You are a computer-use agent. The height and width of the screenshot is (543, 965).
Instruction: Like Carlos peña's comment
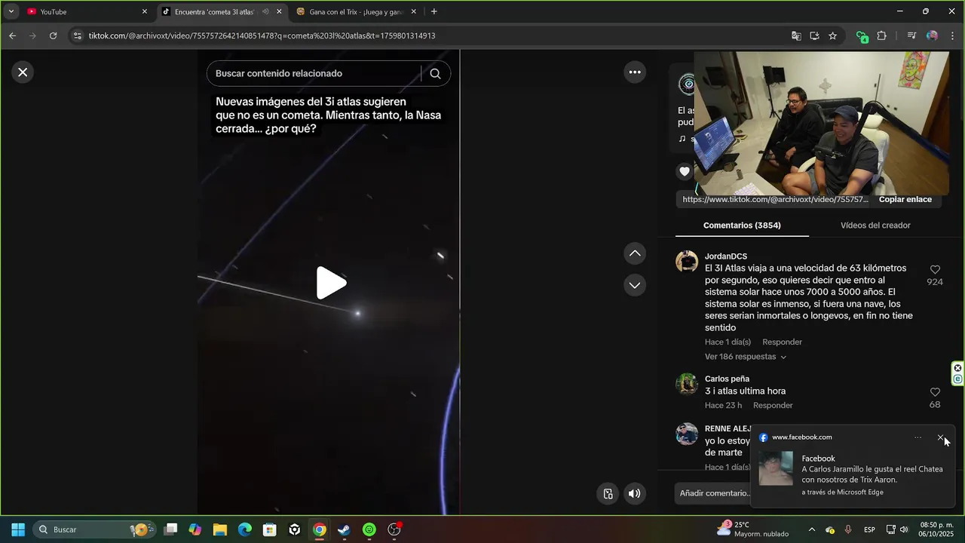(935, 392)
